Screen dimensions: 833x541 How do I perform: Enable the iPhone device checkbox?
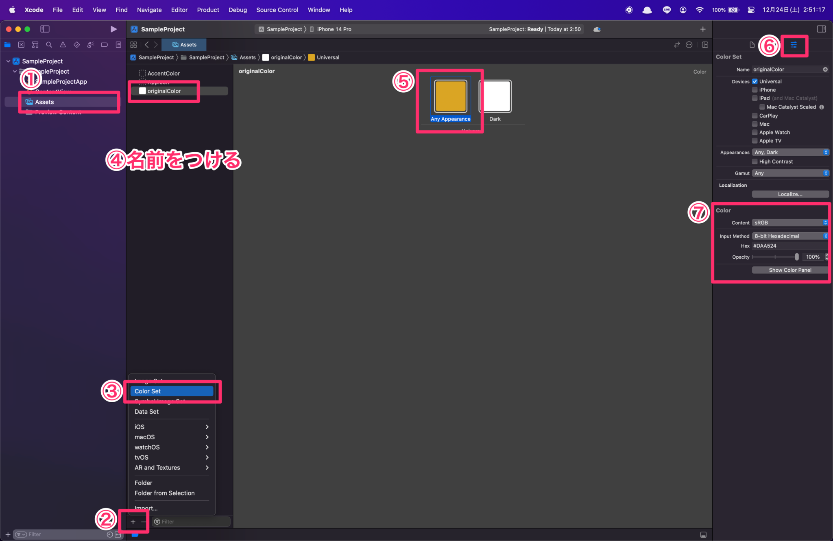[x=755, y=89]
